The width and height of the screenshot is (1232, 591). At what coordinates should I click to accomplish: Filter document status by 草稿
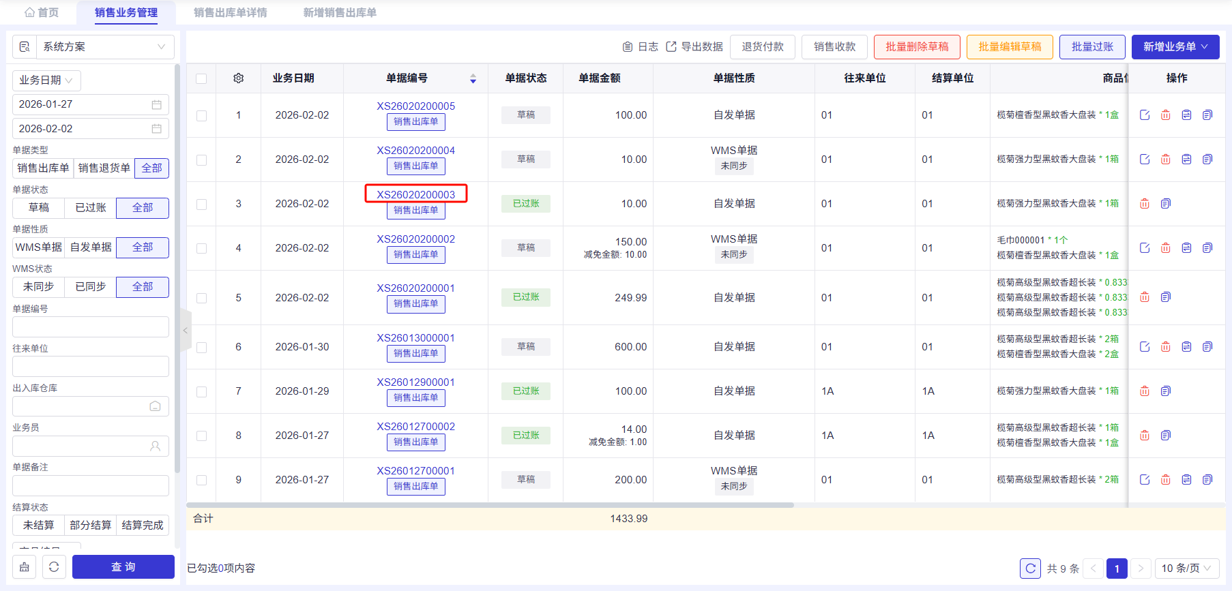tap(39, 208)
